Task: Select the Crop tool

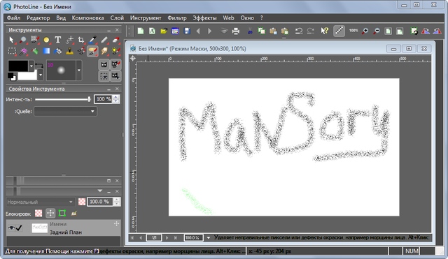Action: click(81, 40)
